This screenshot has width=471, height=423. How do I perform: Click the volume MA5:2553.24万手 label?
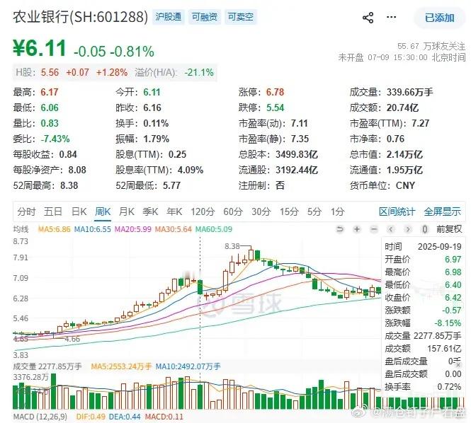[121, 366]
